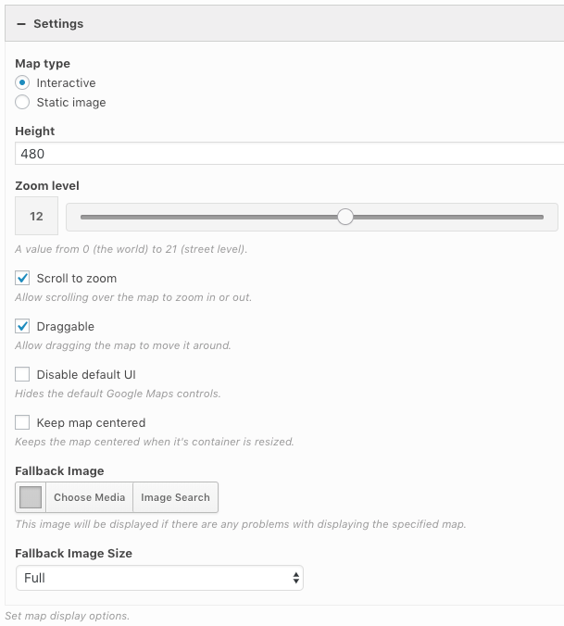Click the dropdown arrows on Full select
The image size is (564, 626).
coord(295,578)
